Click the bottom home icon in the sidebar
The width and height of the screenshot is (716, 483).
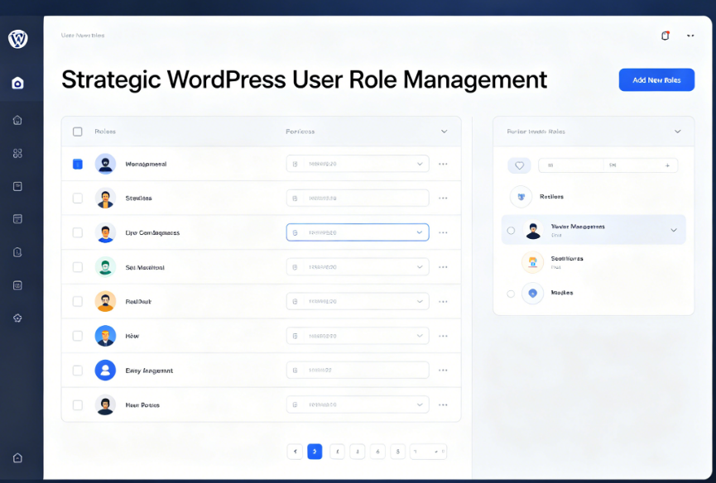point(17,457)
